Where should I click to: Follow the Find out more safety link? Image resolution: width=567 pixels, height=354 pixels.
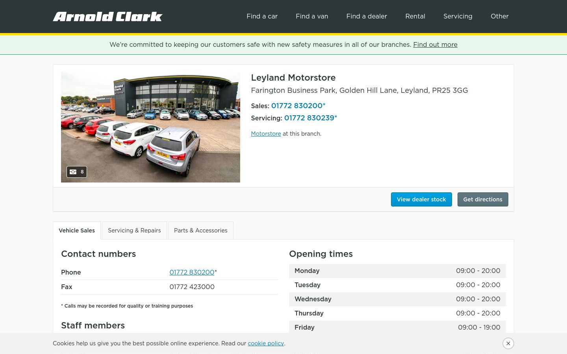[x=435, y=44]
